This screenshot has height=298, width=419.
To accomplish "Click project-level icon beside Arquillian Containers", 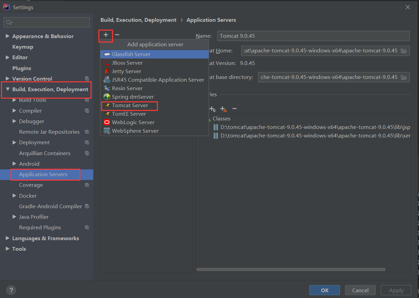I will point(87,153).
